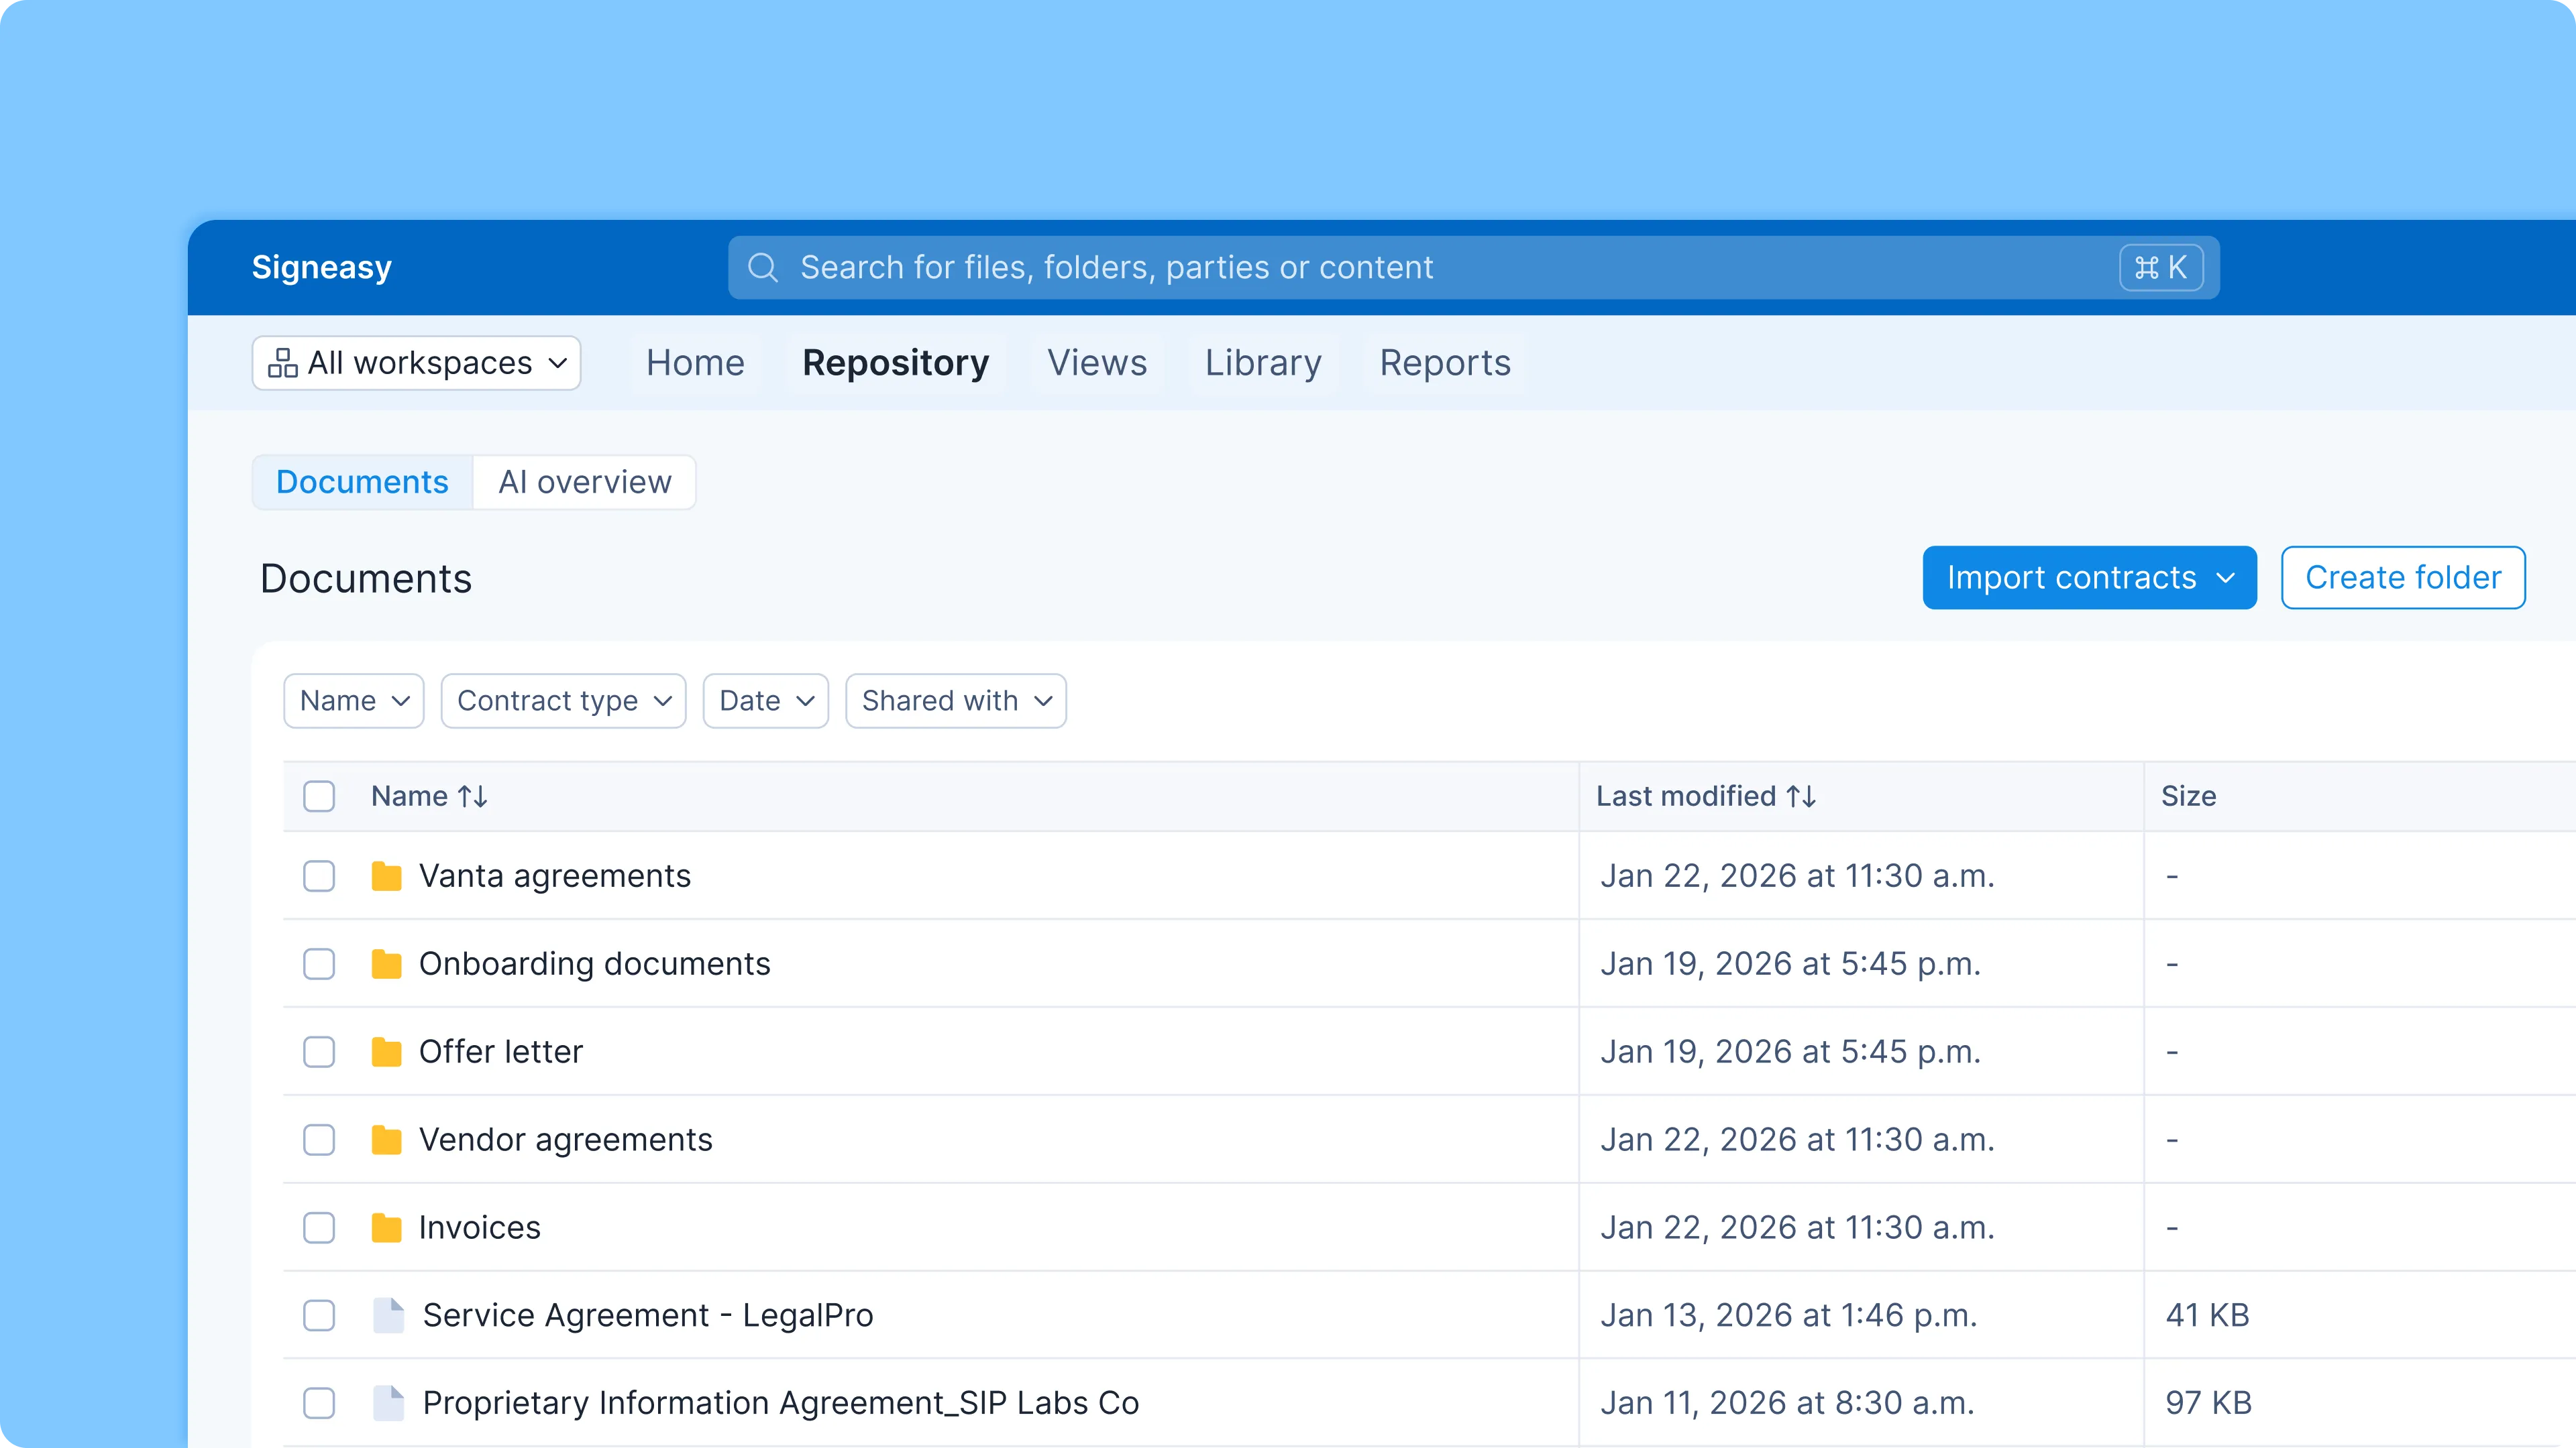This screenshot has width=2576, height=1448.
Task: Open the Contract type filter dropdown
Action: pos(563,701)
